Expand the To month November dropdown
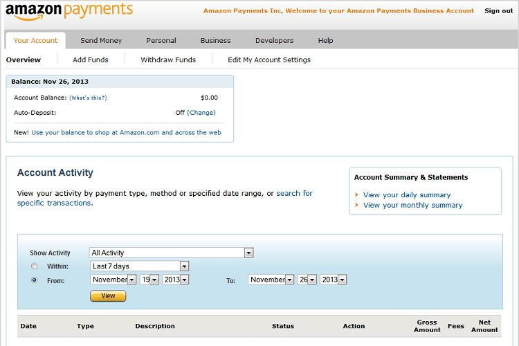 271,280
